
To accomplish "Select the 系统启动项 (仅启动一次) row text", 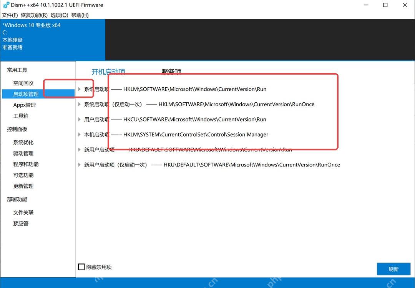I will (x=199, y=104).
